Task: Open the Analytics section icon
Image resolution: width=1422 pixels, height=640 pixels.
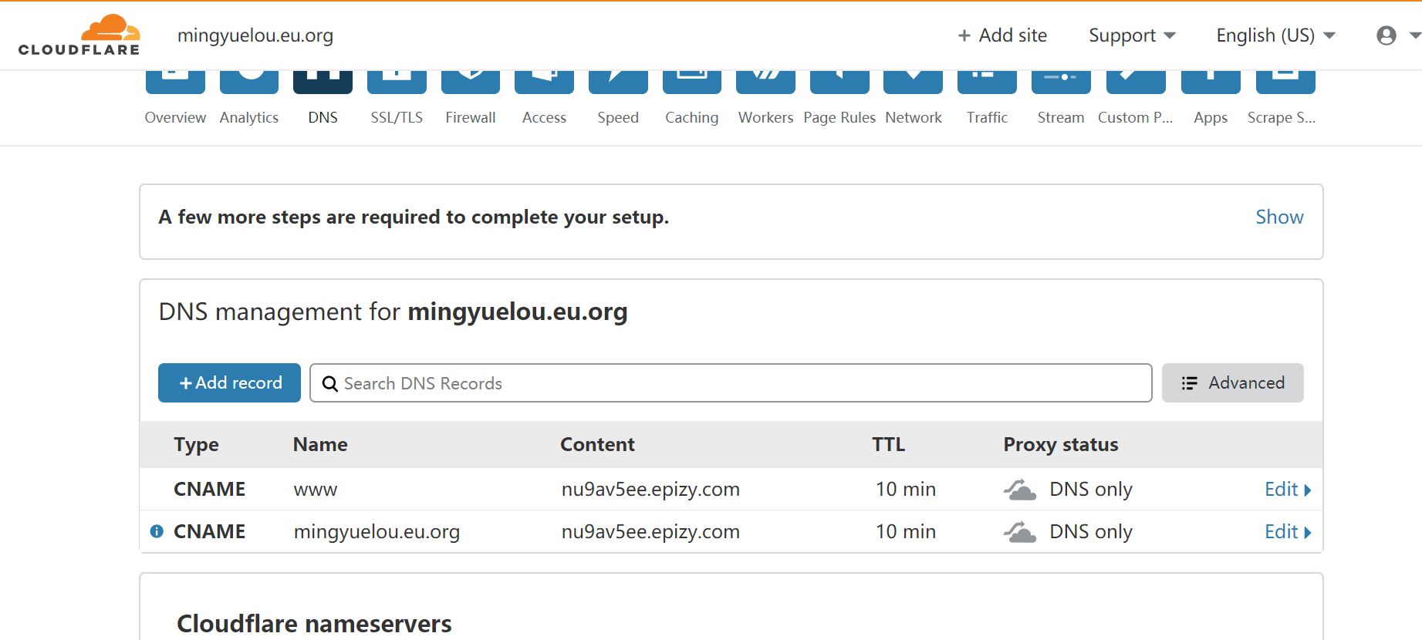Action: 249,82
